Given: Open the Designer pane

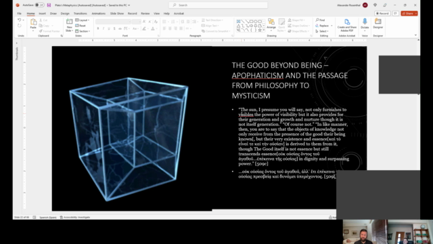Looking at the screenshot, I should tap(378, 24).
